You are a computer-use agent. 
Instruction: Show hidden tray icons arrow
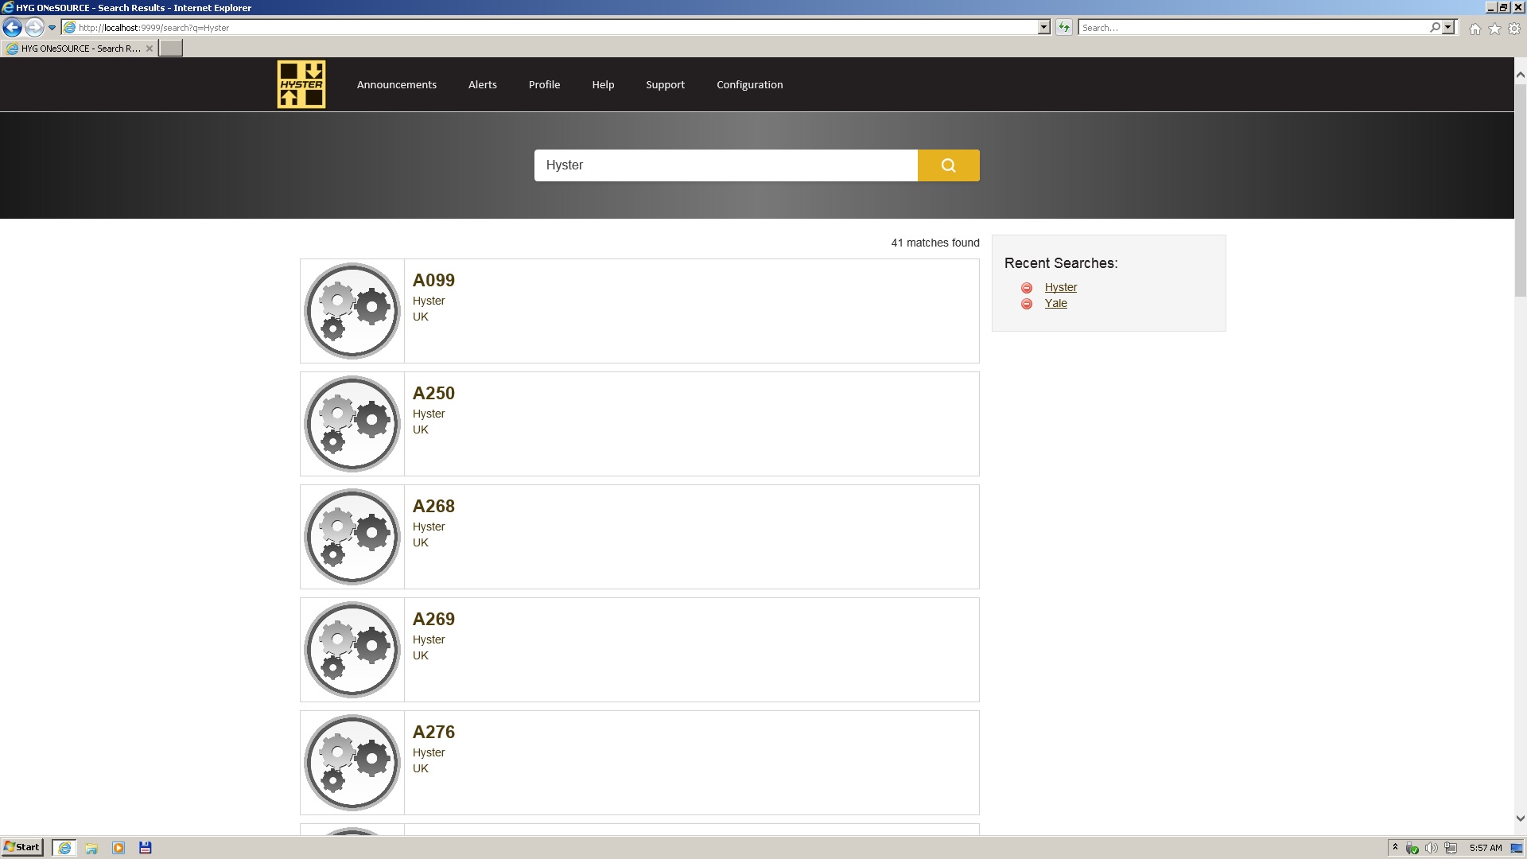coord(1395,848)
